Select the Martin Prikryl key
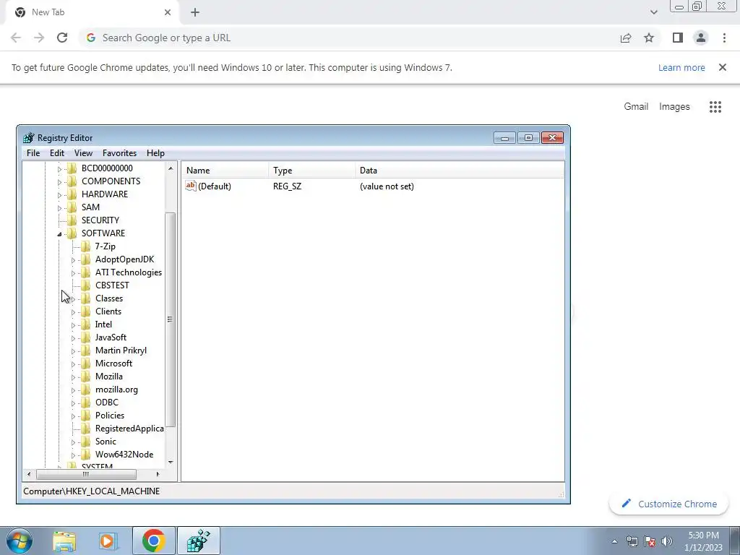 pos(121,350)
